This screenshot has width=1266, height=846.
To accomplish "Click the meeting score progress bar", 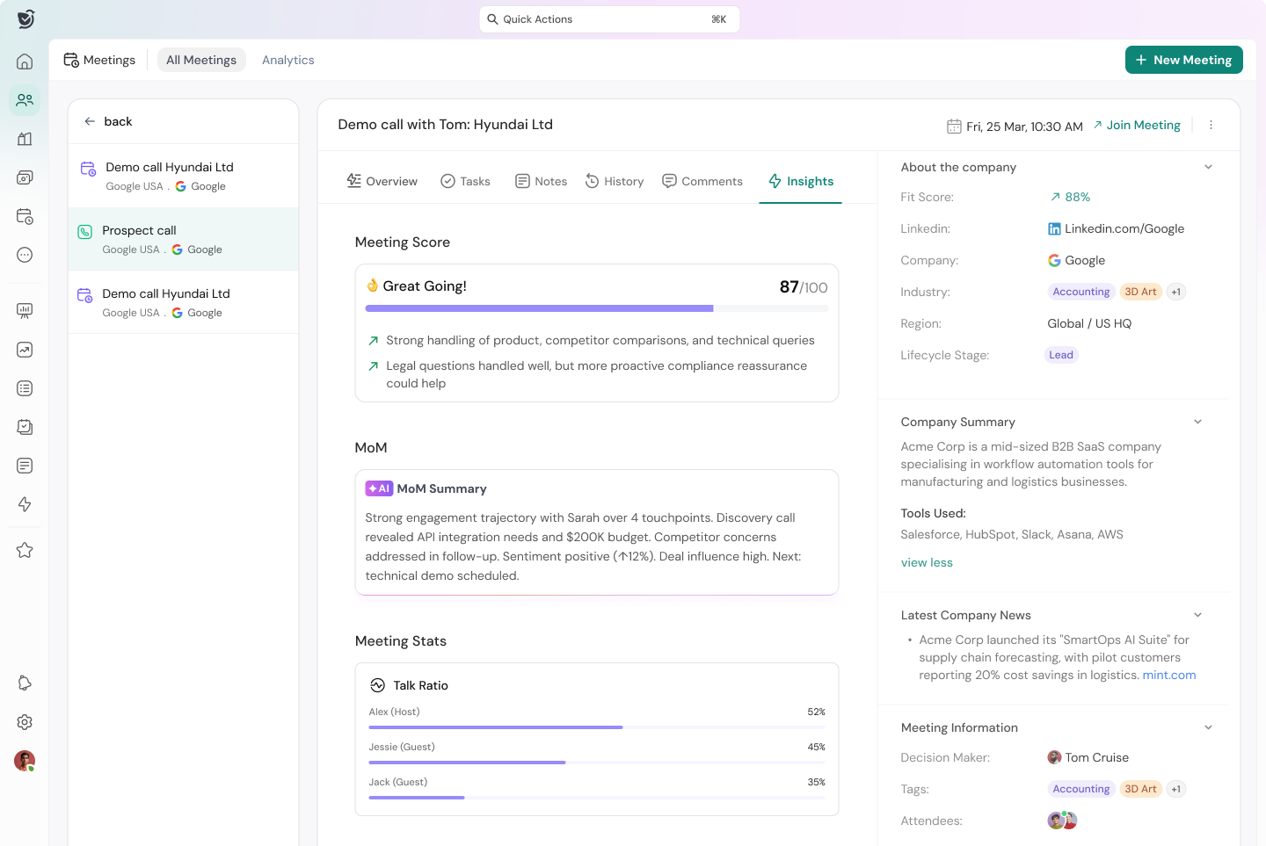I will click(597, 308).
